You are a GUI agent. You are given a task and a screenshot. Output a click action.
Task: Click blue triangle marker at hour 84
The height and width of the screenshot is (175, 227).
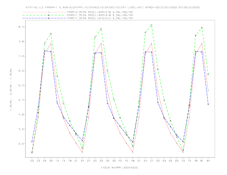(x=208, y=104)
